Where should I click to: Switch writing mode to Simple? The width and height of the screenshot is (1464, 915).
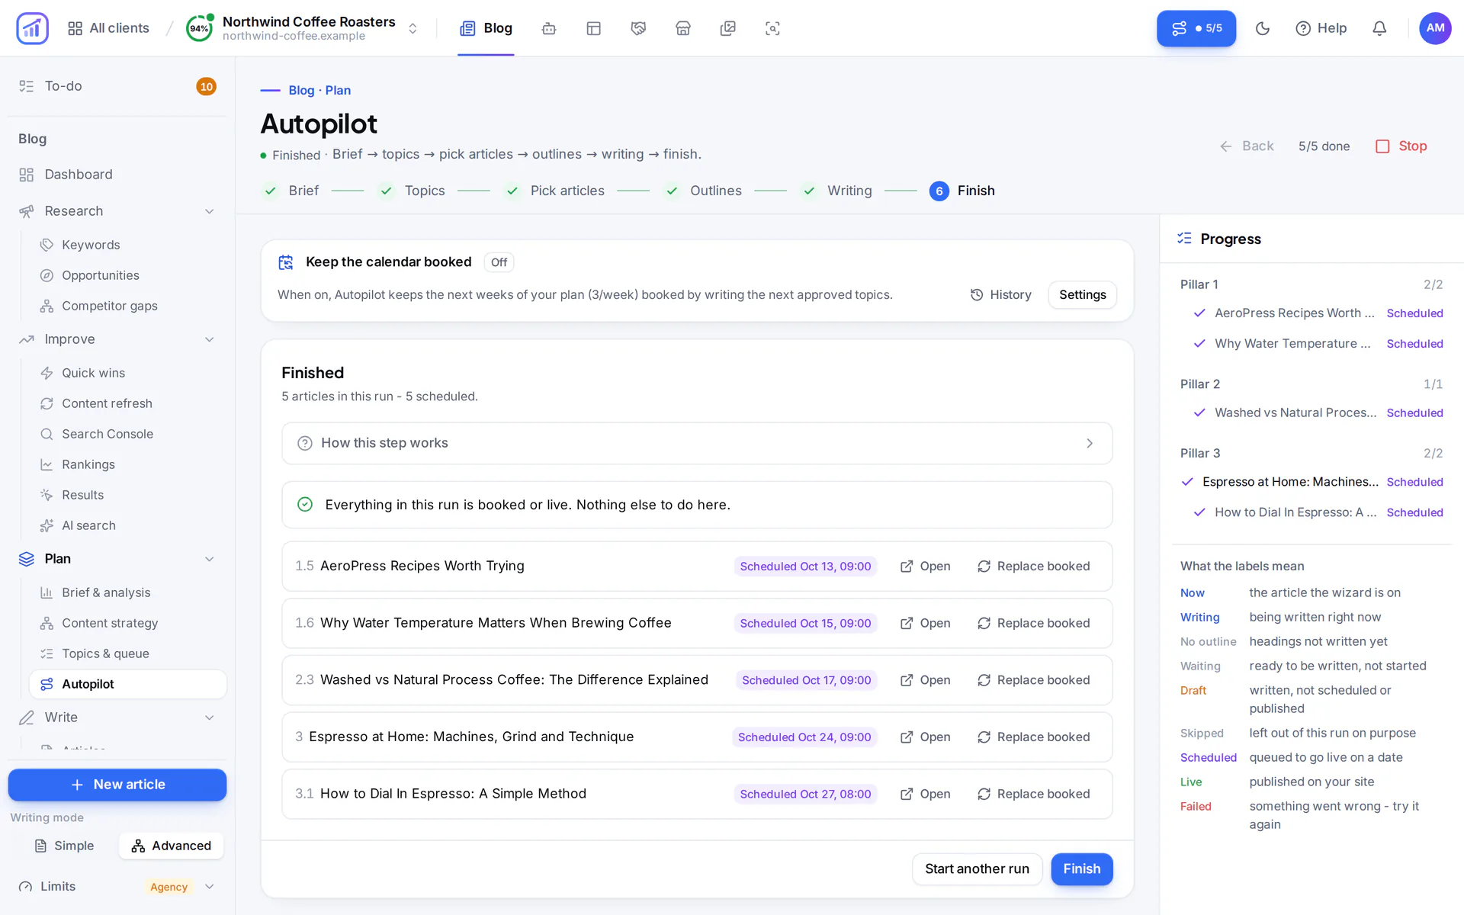click(x=65, y=846)
